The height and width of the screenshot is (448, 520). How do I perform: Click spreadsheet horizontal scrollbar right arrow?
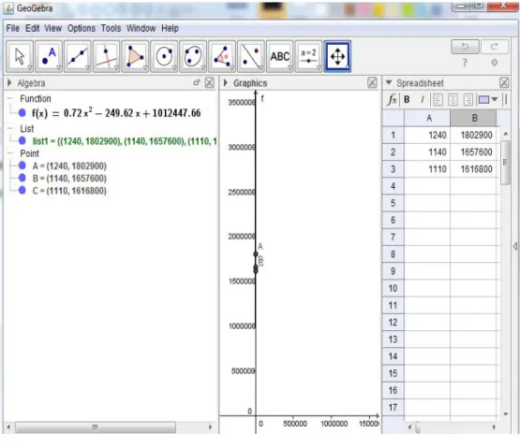(x=494, y=427)
